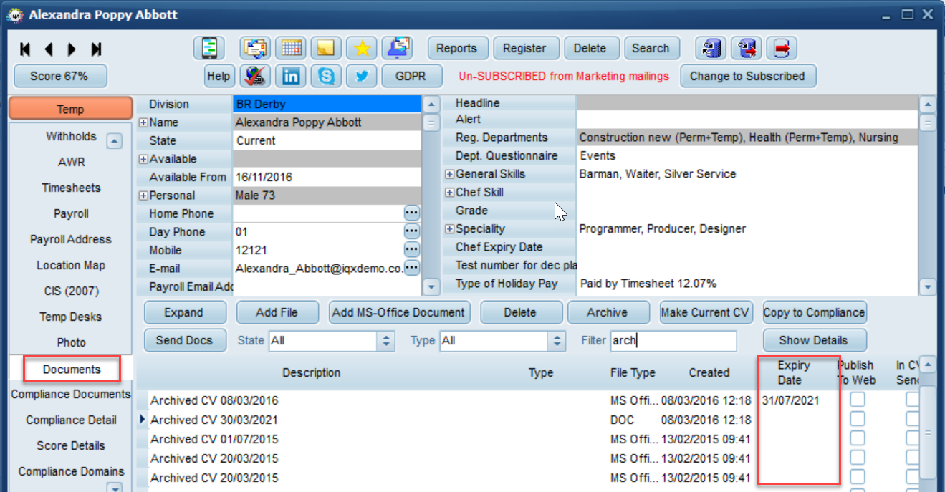Click the LinkedIn icon button
The width and height of the screenshot is (945, 492).
click(291, 76)
